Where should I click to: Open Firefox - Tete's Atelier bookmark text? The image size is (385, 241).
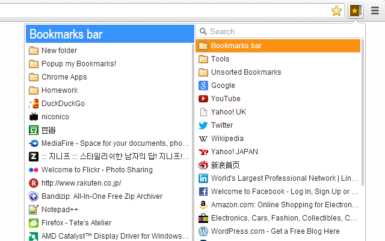pyautogui.click(x=76, y=223)
